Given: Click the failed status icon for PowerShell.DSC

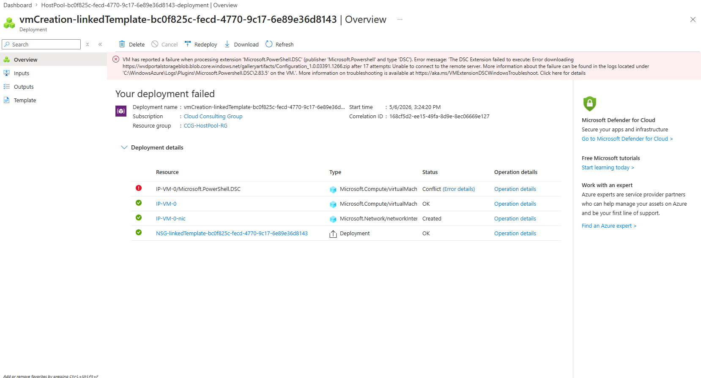Looking at the screenshot, I should [x=139, y=188].
